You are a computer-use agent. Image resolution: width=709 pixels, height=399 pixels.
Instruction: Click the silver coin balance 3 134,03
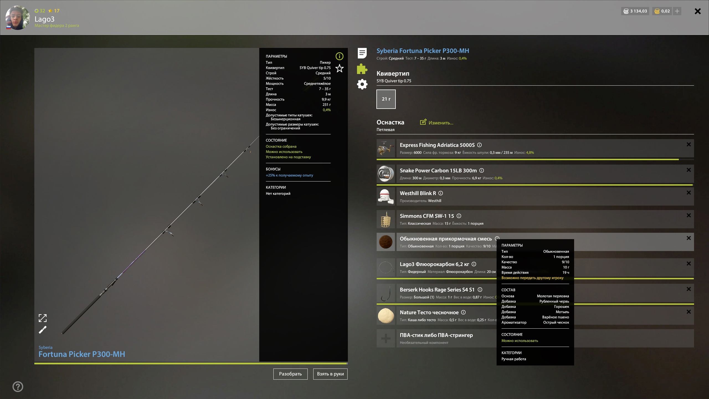click(x=635, y=11)
